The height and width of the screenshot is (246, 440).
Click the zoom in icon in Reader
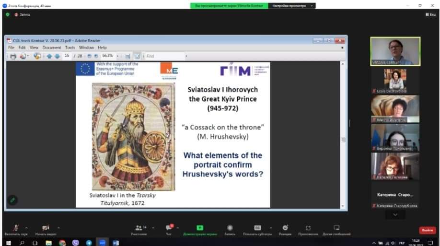(96, 56)
